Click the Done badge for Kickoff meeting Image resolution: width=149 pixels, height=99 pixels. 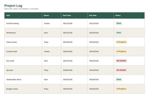[x=119, y=23]
